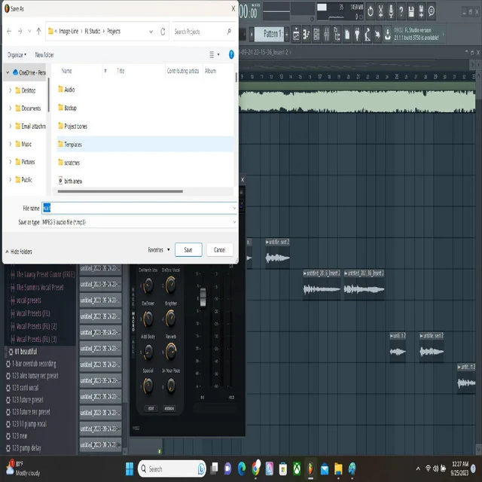Screen dimensions: 482x482
Task: Click the tempo tapper figure icon
Action: pos(368,34)
